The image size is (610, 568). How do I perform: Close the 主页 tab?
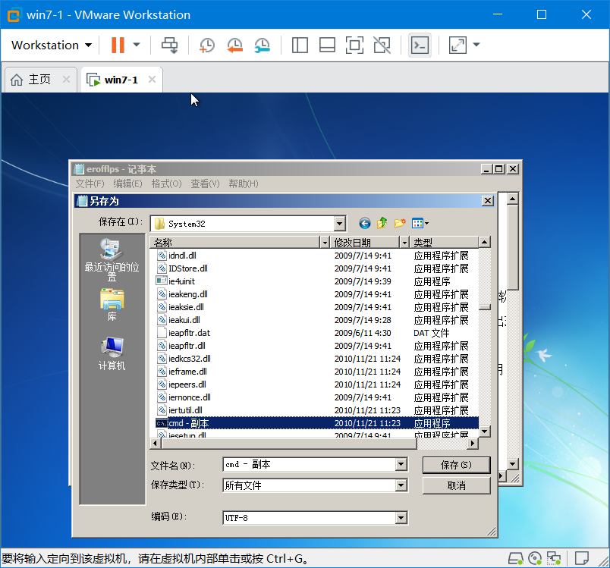(x=67, y=80)
